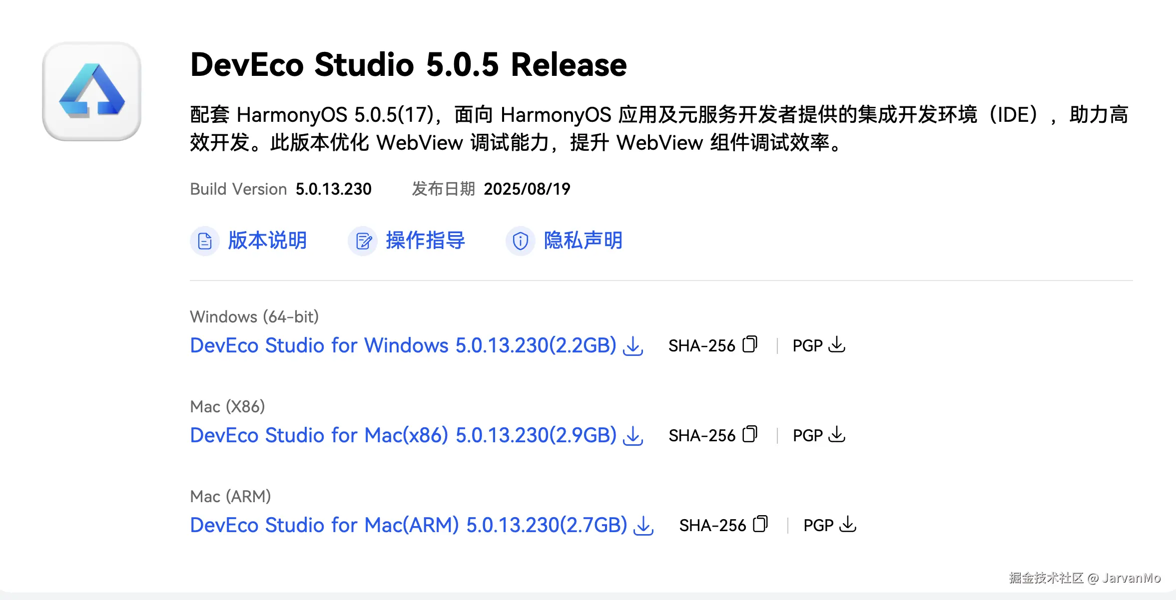Click the DevEco Studio 5.0.5 Release heading

pyautogui.click(x=409, y=64)
